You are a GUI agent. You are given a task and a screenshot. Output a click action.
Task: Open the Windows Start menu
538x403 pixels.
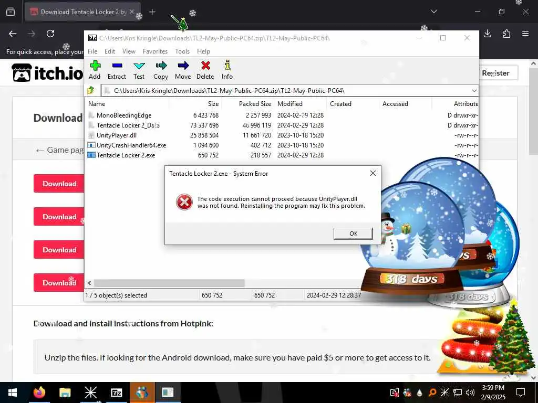tap(13, 393)
